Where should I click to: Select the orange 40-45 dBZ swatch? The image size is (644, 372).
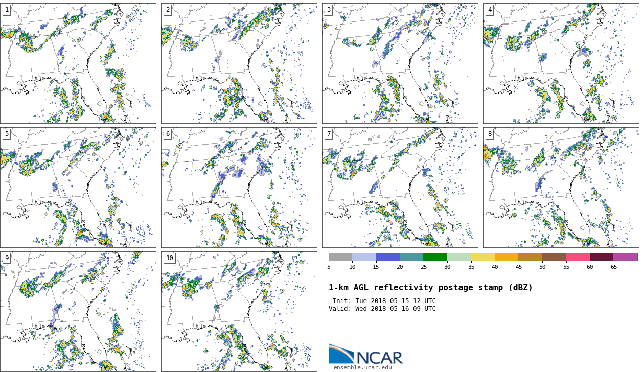[x=507, y=257]
